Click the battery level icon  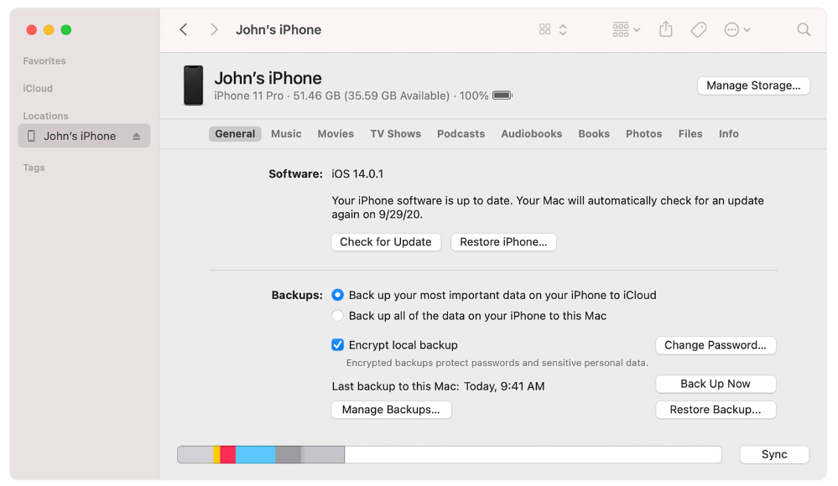coord(502,96)
